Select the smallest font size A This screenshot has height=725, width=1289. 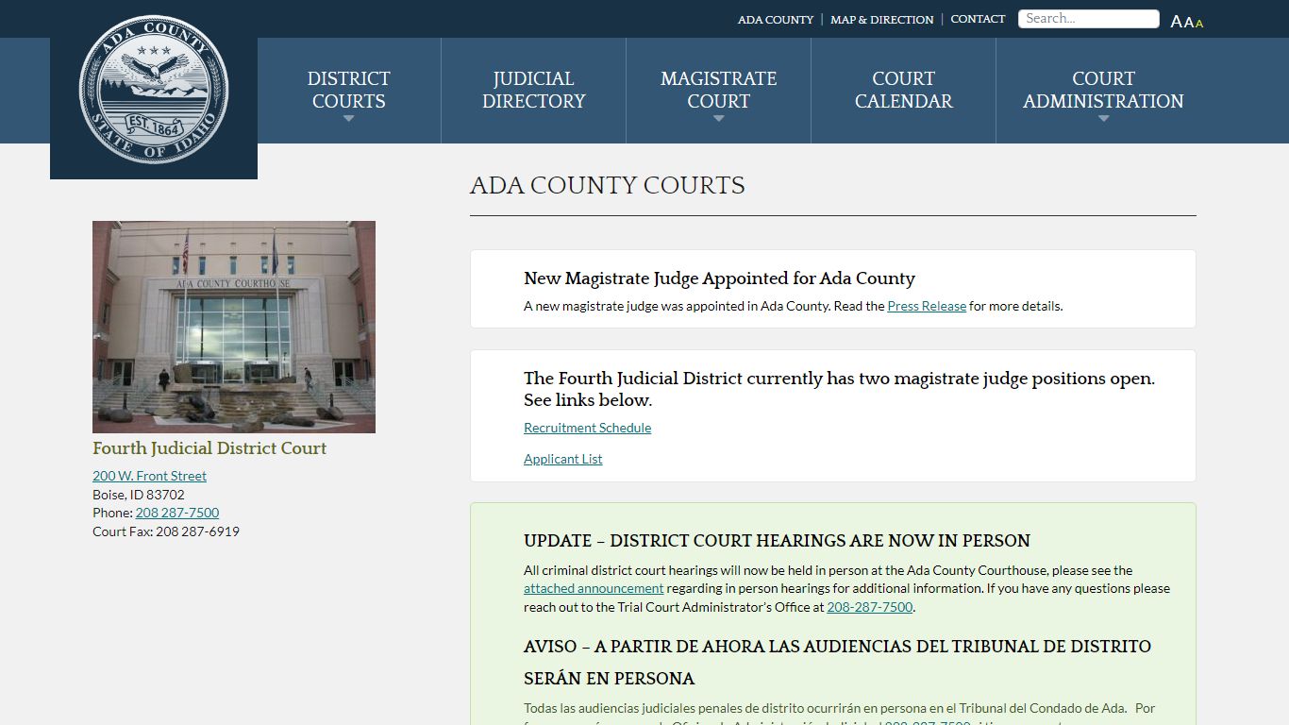(1199, 24)
